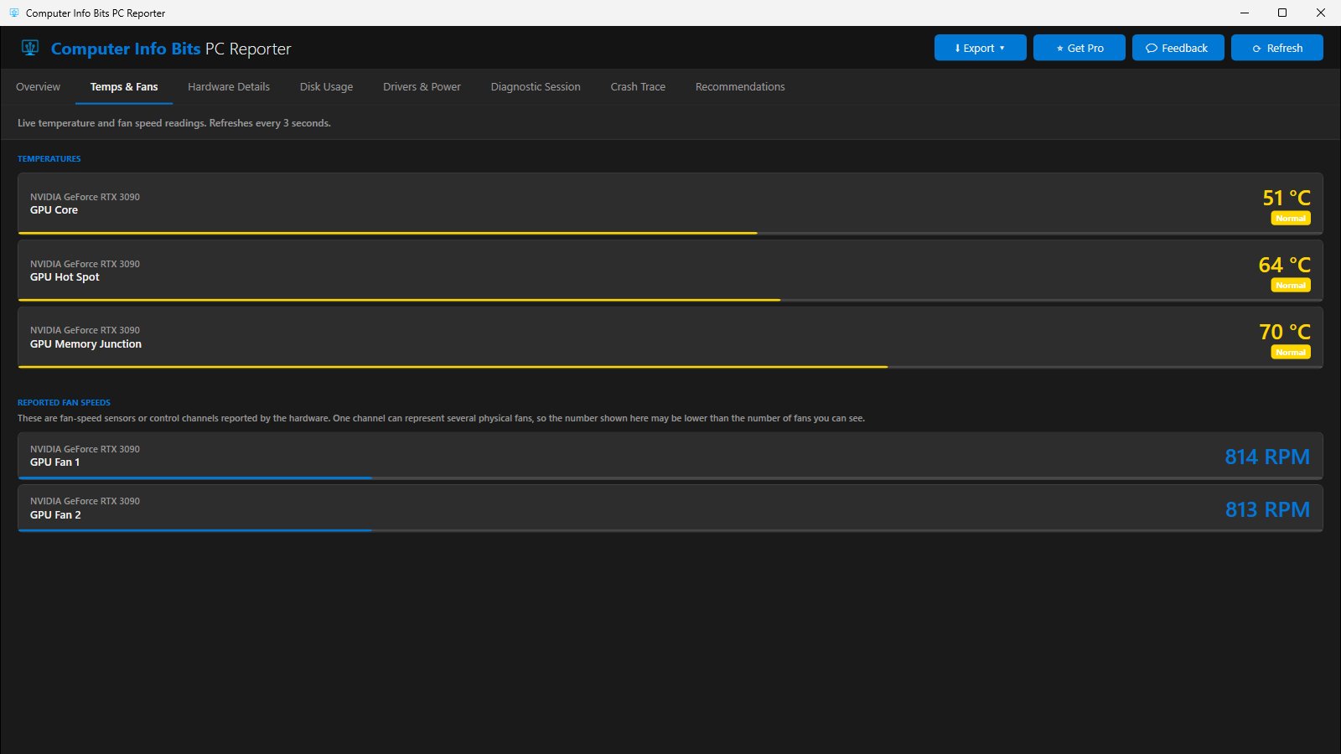Open the Feedback button
Screen dimensions: 1341x754
point(1178,48)
